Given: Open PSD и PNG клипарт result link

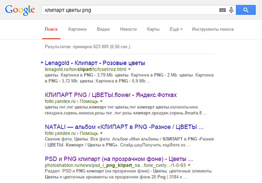Looking at the screenshot, I should [119, 159].
